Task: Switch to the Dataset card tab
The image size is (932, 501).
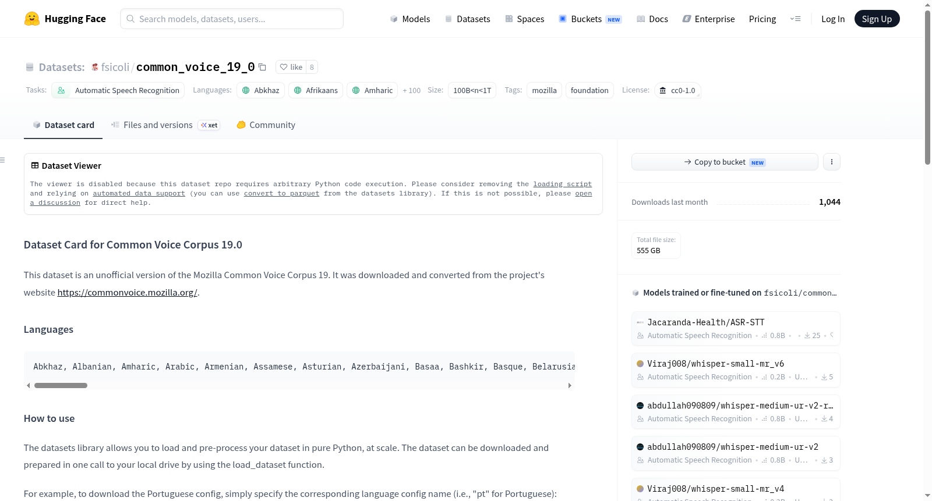Action: pyautogui.click(x=63, y=125)
